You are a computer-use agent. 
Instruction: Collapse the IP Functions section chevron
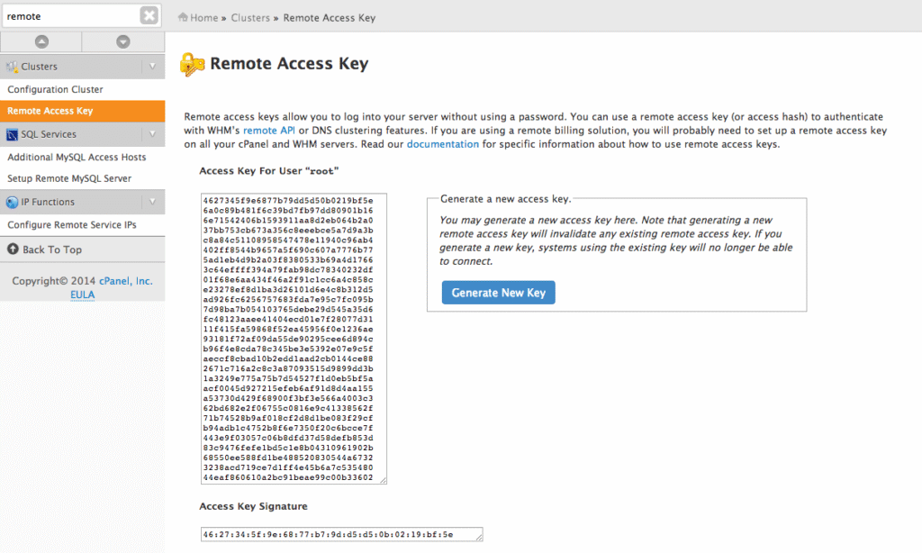coord(152,202)
